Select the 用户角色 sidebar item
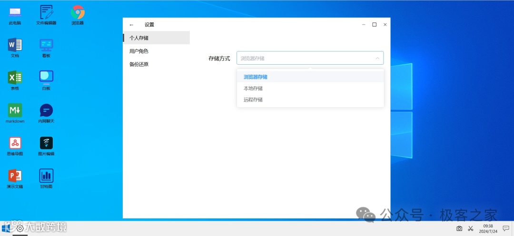The height and width of the screenshot is (236, 514). (157, 51)
